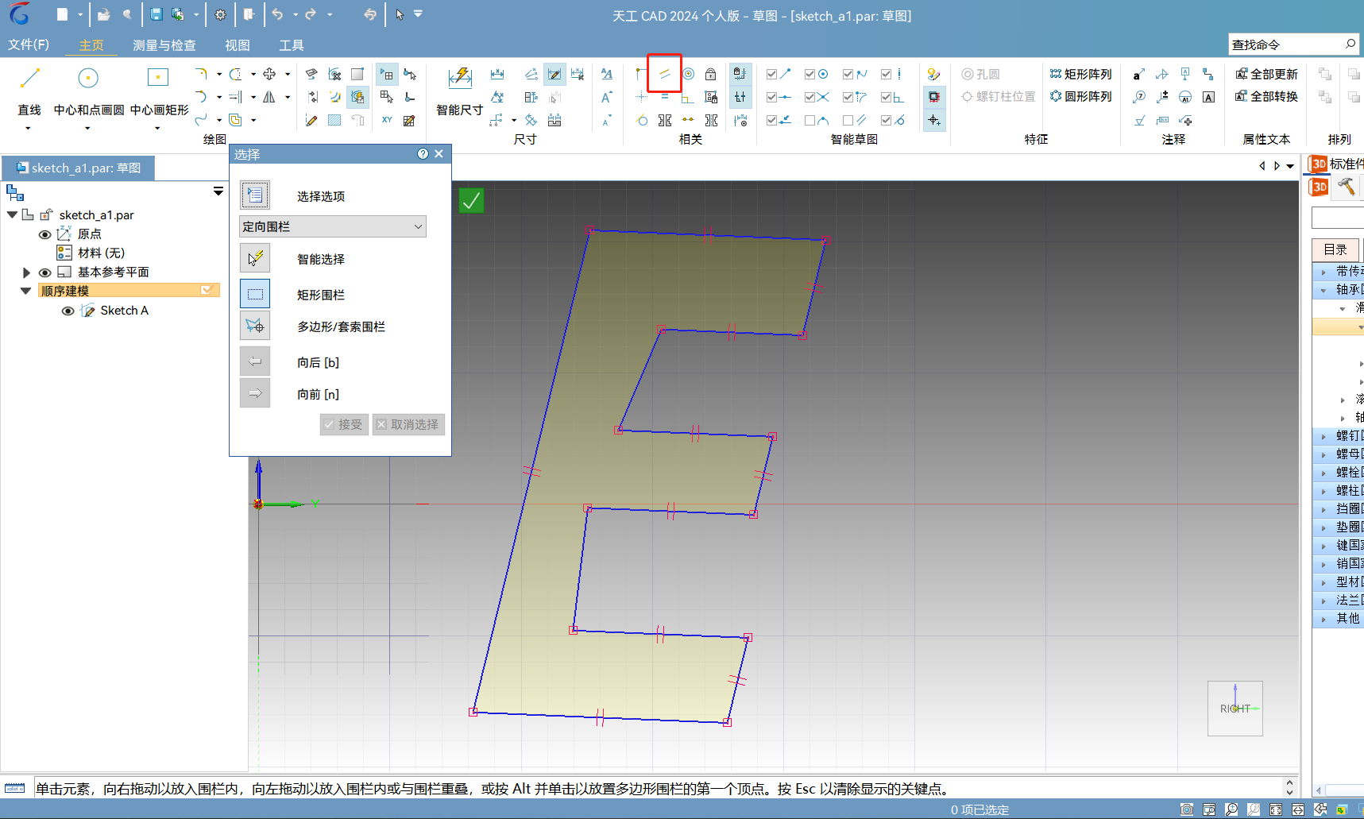Click the concentric constraint icon
Viewport: 1364px width, 819px height.
pos(688,74)
